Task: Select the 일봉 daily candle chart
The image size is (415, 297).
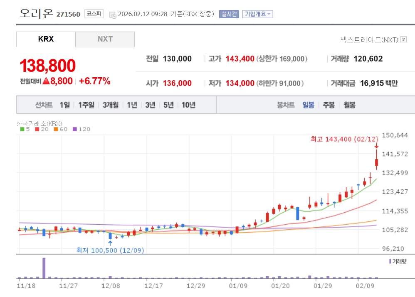Action: coord(308,105)
